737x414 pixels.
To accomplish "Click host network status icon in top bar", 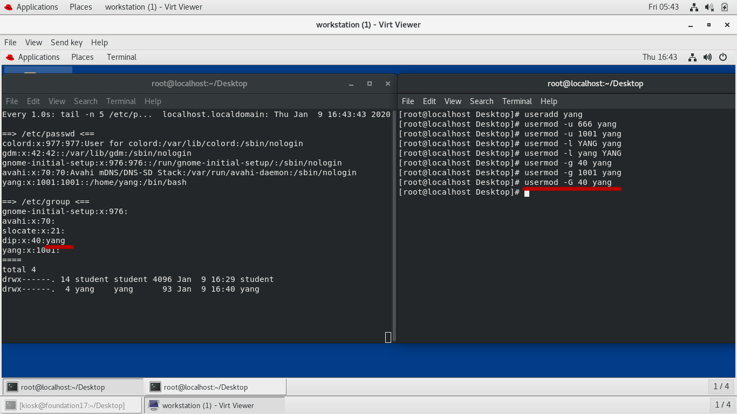I will pos(694,7).
